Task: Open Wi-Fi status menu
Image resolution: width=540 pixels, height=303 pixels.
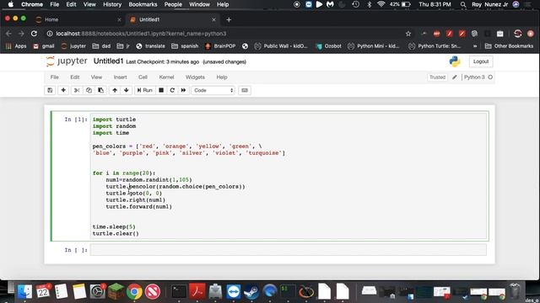Action: tap(381, 4)
